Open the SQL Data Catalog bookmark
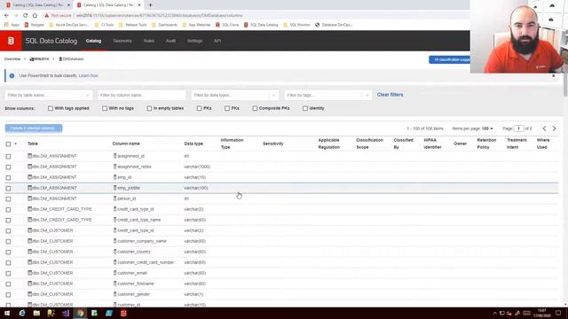 point(261,25)
